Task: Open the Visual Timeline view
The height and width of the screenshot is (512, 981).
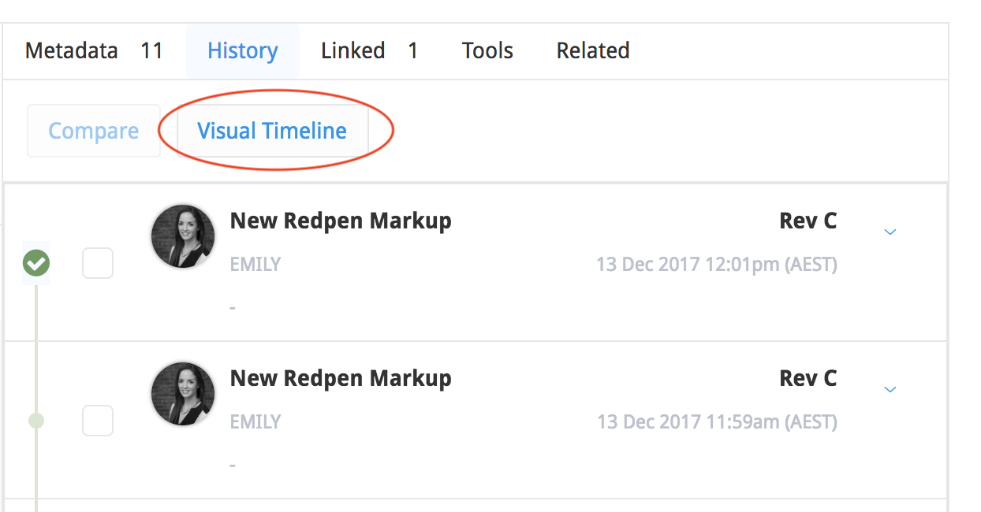Action: 272,131
